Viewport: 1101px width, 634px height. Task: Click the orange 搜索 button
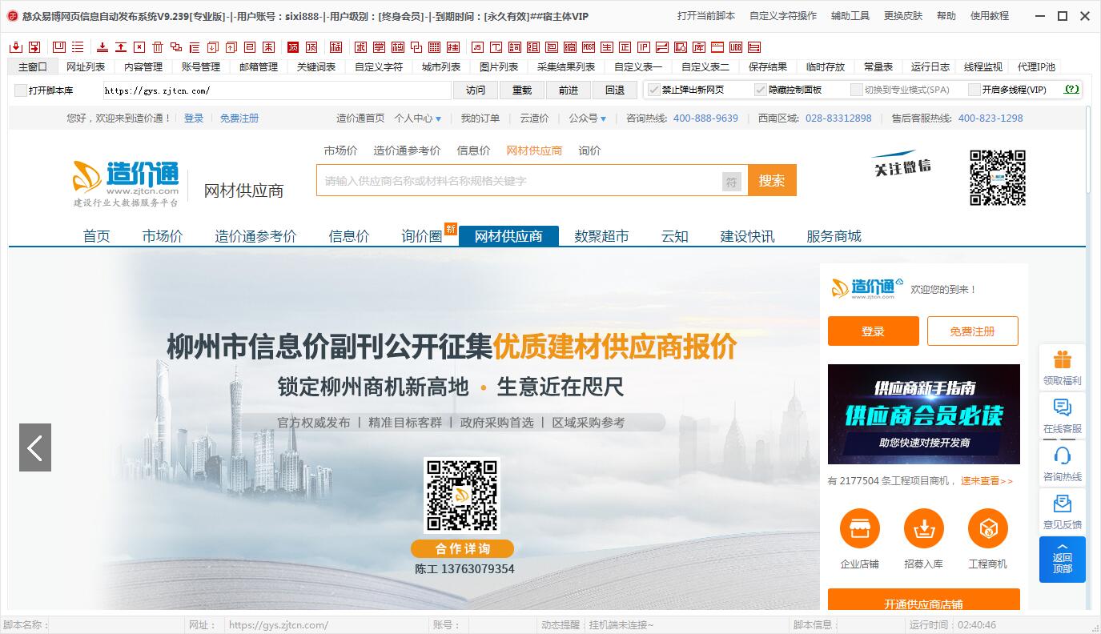point(772,180)
